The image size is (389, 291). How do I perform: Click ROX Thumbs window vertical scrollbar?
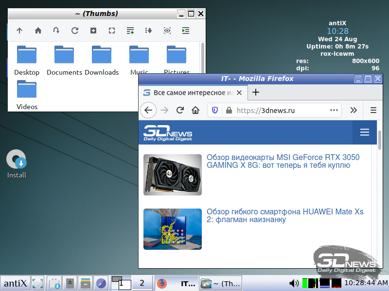coord(203,58)
